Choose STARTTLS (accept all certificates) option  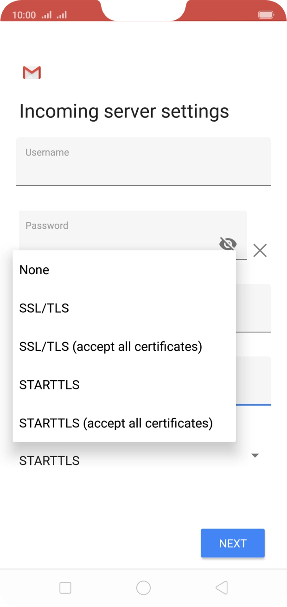[115, 423]
